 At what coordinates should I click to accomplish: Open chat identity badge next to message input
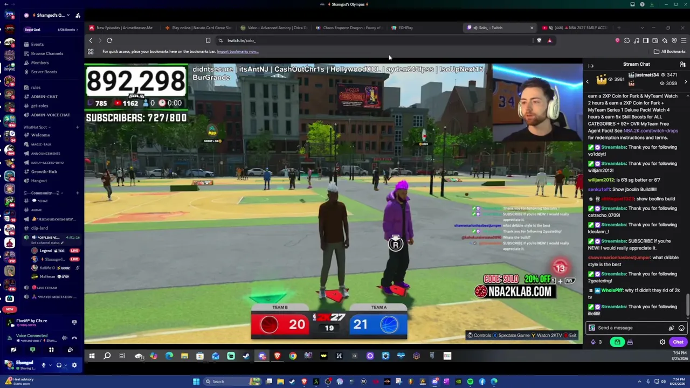coord(592,328)
